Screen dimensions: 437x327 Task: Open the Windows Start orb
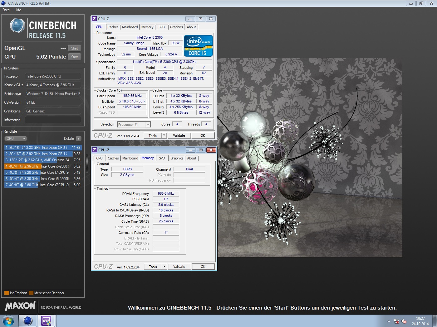tap(8, 321)
